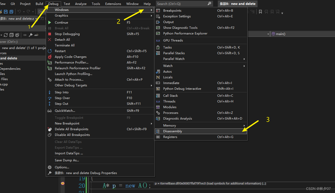Open the process dropdown 'new and delete.e'
Screen dimensions: 335x193
pyautogui.click(x=19, y=19)
